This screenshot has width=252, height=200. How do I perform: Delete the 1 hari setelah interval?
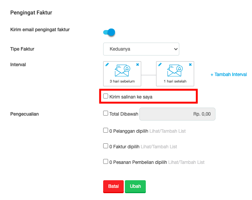190,65
